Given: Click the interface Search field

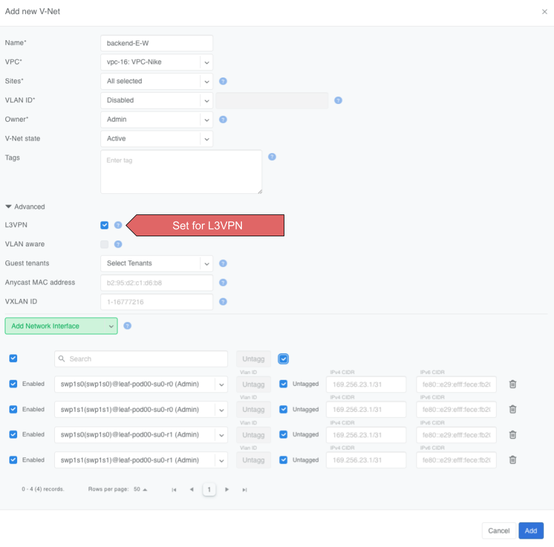Looking at the screenshot, I should click(140, 359).
